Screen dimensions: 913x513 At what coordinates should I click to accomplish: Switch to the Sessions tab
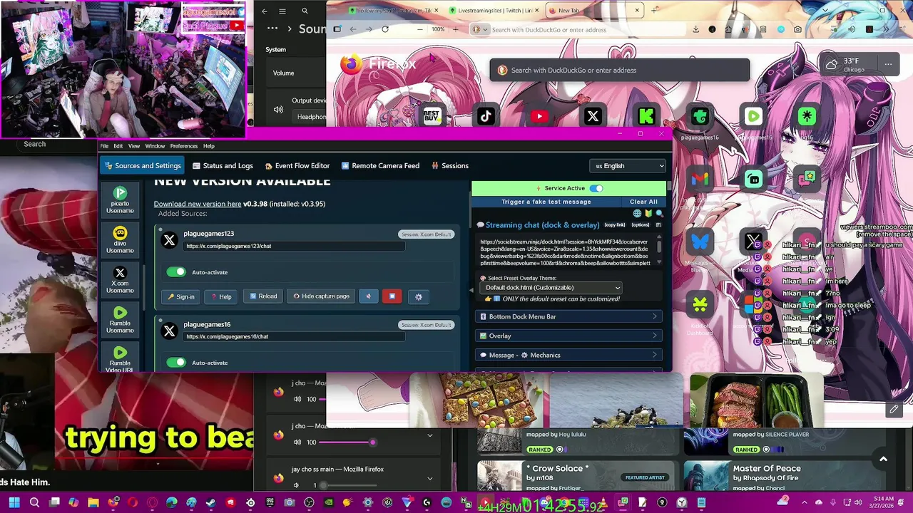point(450,166)
